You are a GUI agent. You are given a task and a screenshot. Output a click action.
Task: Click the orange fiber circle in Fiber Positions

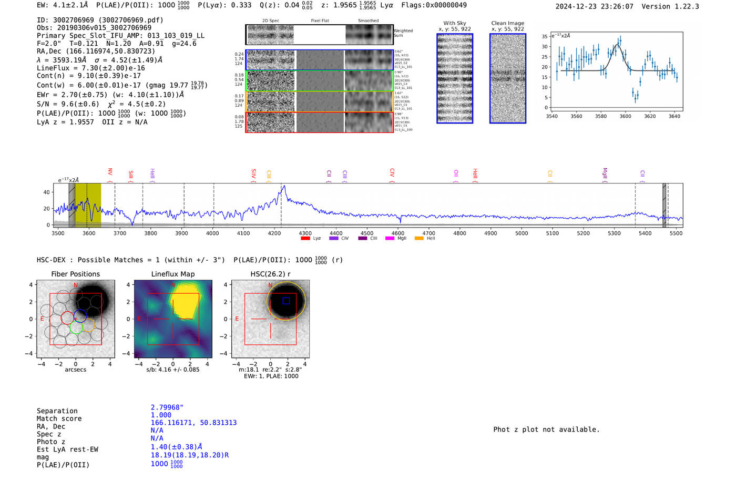coord(88,325)
